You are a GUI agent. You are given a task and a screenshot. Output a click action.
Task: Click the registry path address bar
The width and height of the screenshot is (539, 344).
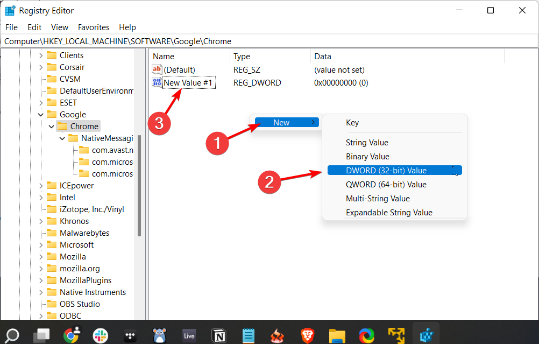coord(269,41)
